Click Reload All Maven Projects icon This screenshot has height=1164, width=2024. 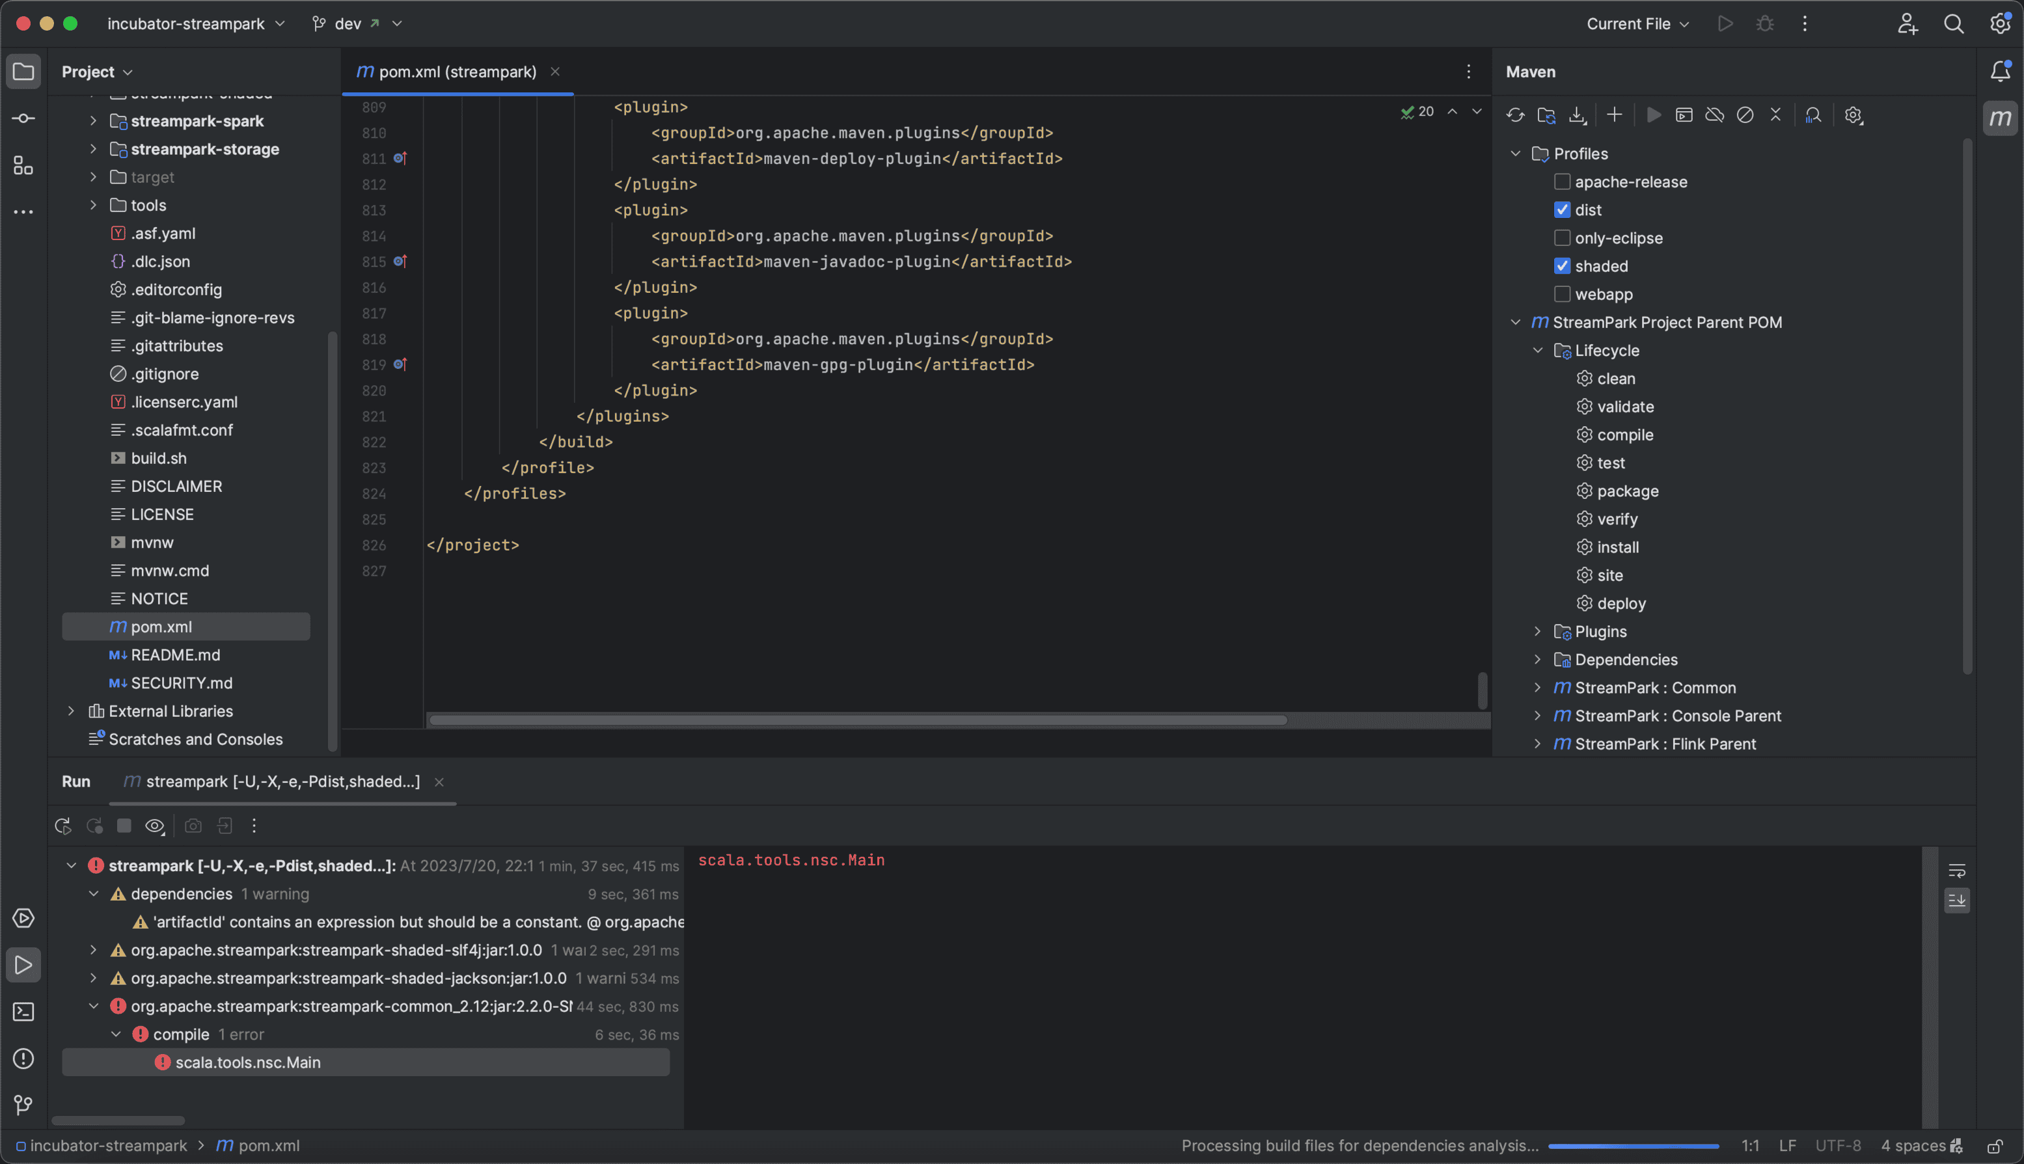pyautogui.click(x=1514, y=115)
